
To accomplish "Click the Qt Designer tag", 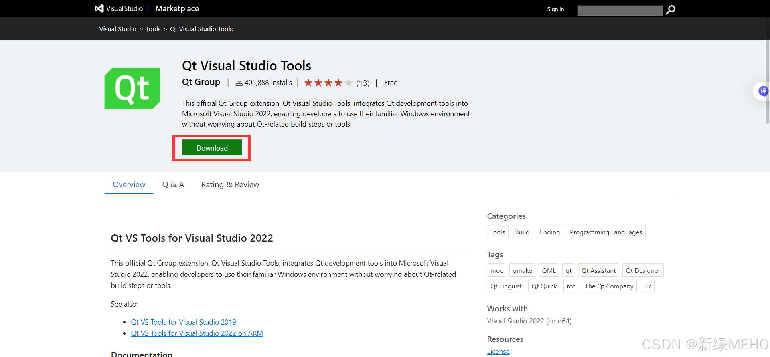I will pos(643,270).
